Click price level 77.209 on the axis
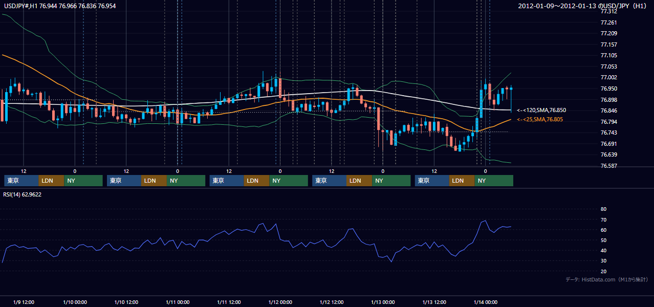This screenshot has height=307, width=654. coord(608,33)
